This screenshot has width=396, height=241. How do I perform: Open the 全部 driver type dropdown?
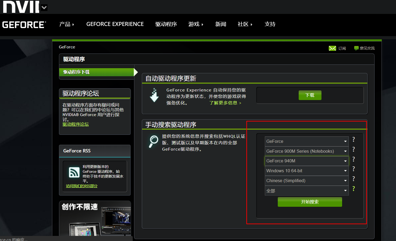pyautogui.click(x=307, y=191)
